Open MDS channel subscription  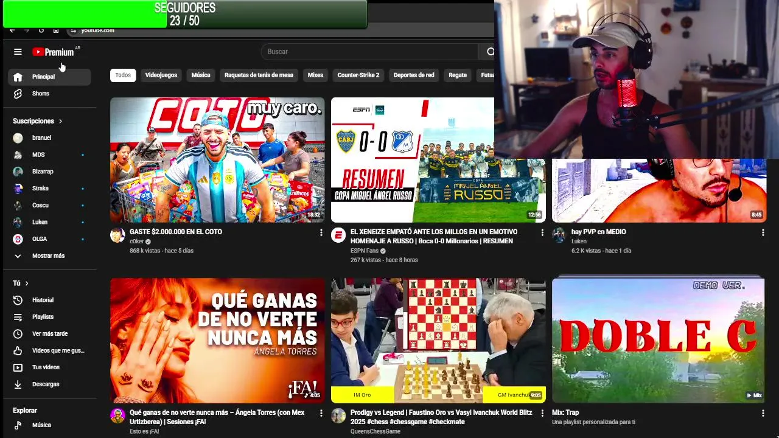[x=49, y=155]
